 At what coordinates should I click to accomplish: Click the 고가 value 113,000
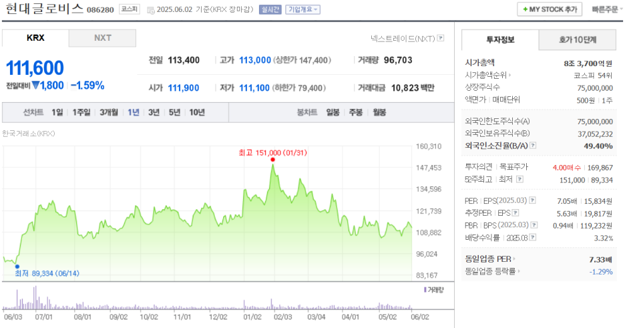pyautogui.click(x=255, y=60)
